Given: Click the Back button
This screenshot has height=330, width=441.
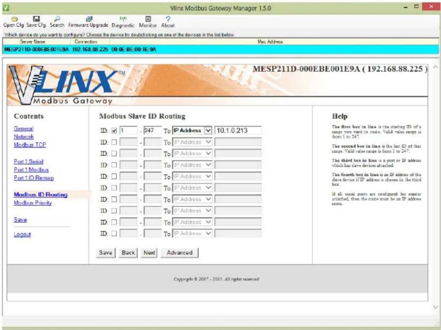Looking at the screenshot, I should coord(128,253).
